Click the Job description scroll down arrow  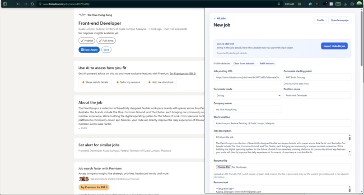tap(350, 152)
